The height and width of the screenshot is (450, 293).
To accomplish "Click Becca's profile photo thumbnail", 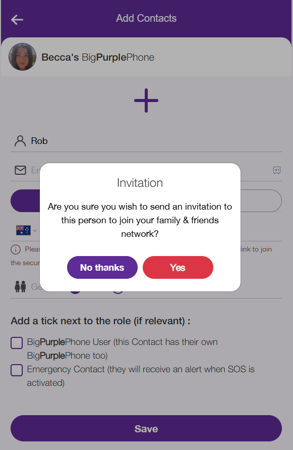I will pyautogui.click(x=22, y=57).
